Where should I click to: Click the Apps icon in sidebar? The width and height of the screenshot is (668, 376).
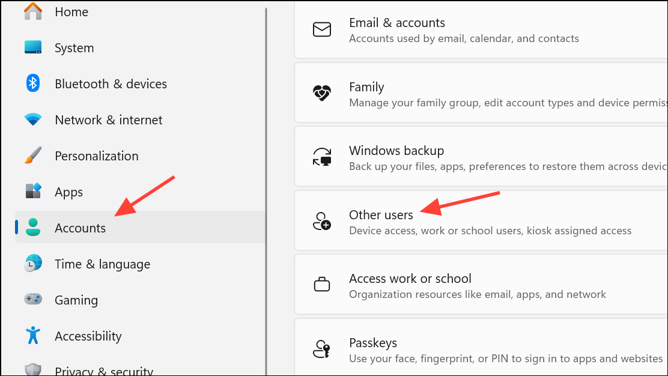(x=33, y=191)
